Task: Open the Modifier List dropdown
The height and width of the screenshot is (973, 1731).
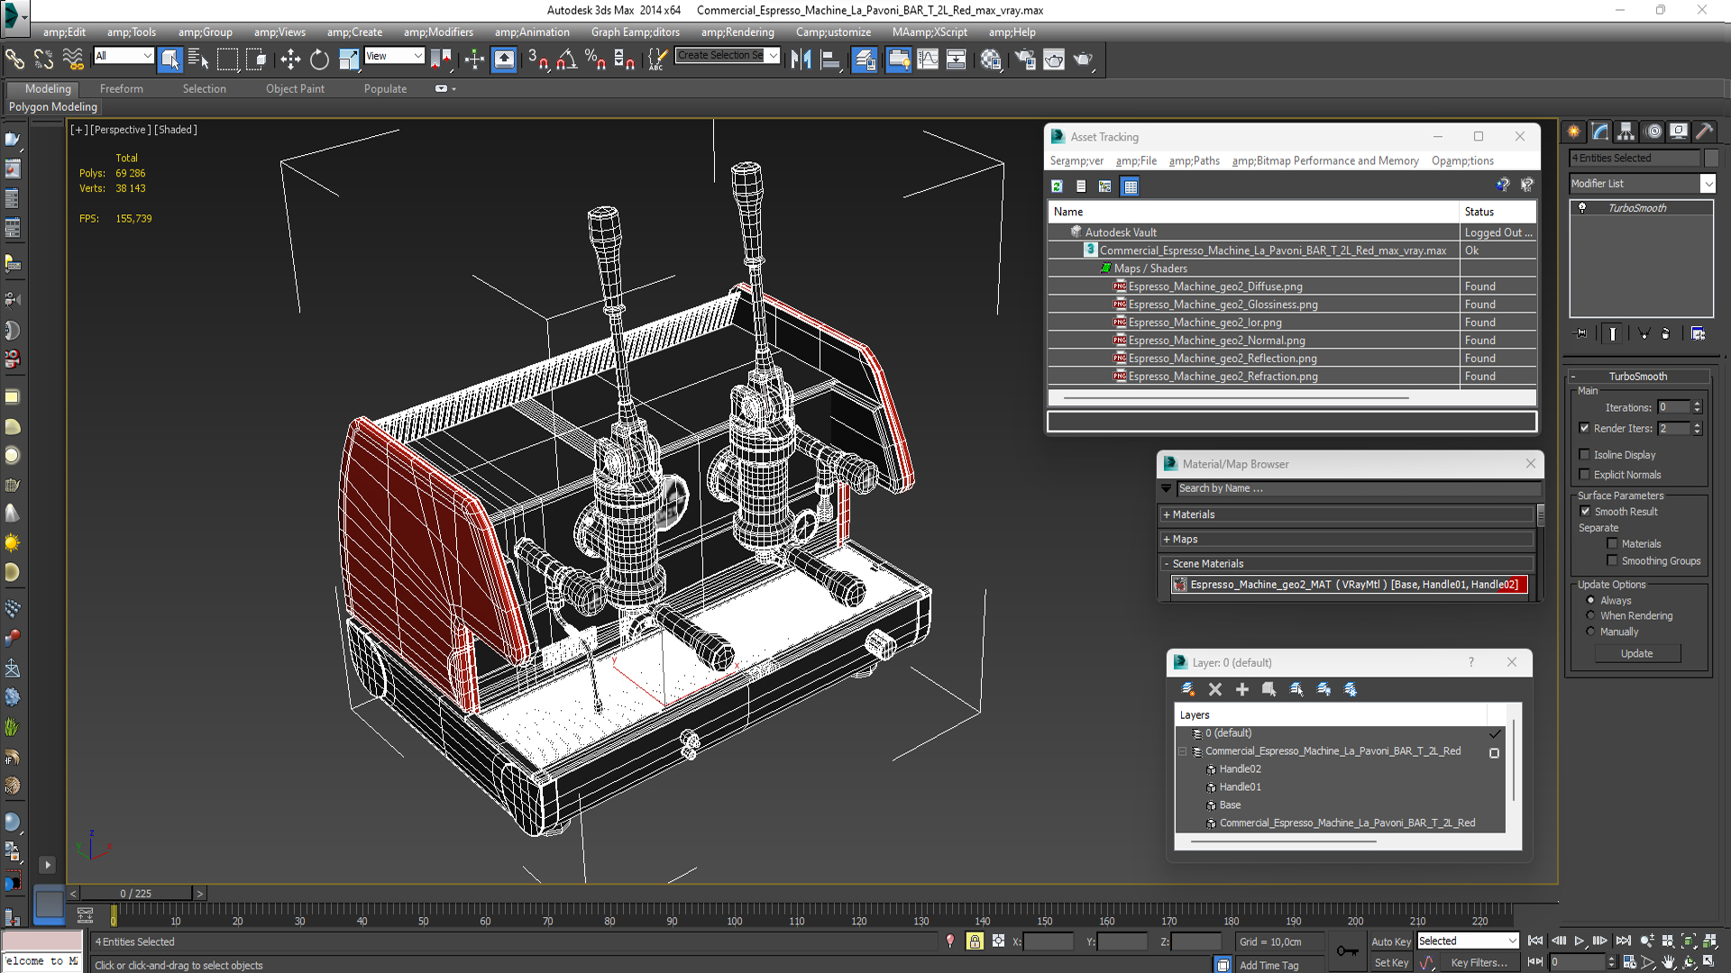Action: click(1708, 184)
